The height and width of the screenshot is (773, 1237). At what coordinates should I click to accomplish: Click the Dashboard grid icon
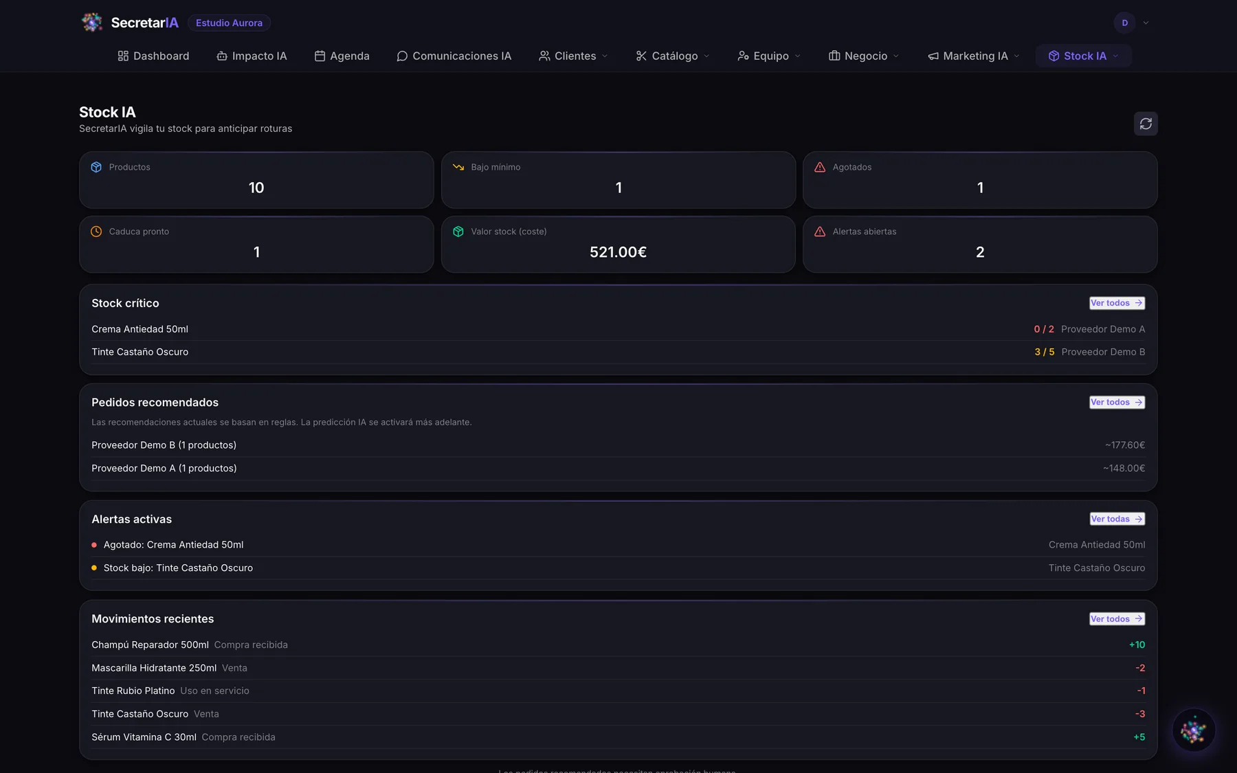(123, 56)
